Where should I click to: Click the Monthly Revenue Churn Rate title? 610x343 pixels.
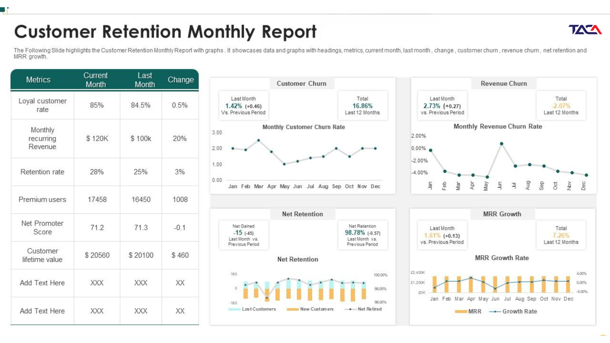point(498,126)
